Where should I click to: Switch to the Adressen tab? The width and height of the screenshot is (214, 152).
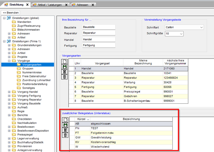(x=82, y=5)
